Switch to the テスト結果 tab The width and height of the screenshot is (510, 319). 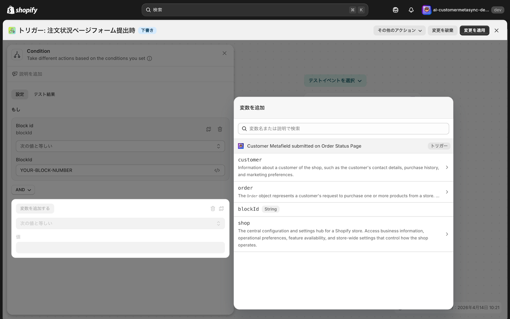(x=44, y=94)
